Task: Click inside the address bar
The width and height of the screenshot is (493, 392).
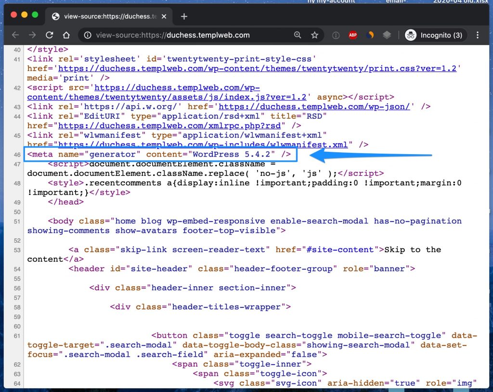Action: pos(193,35)
